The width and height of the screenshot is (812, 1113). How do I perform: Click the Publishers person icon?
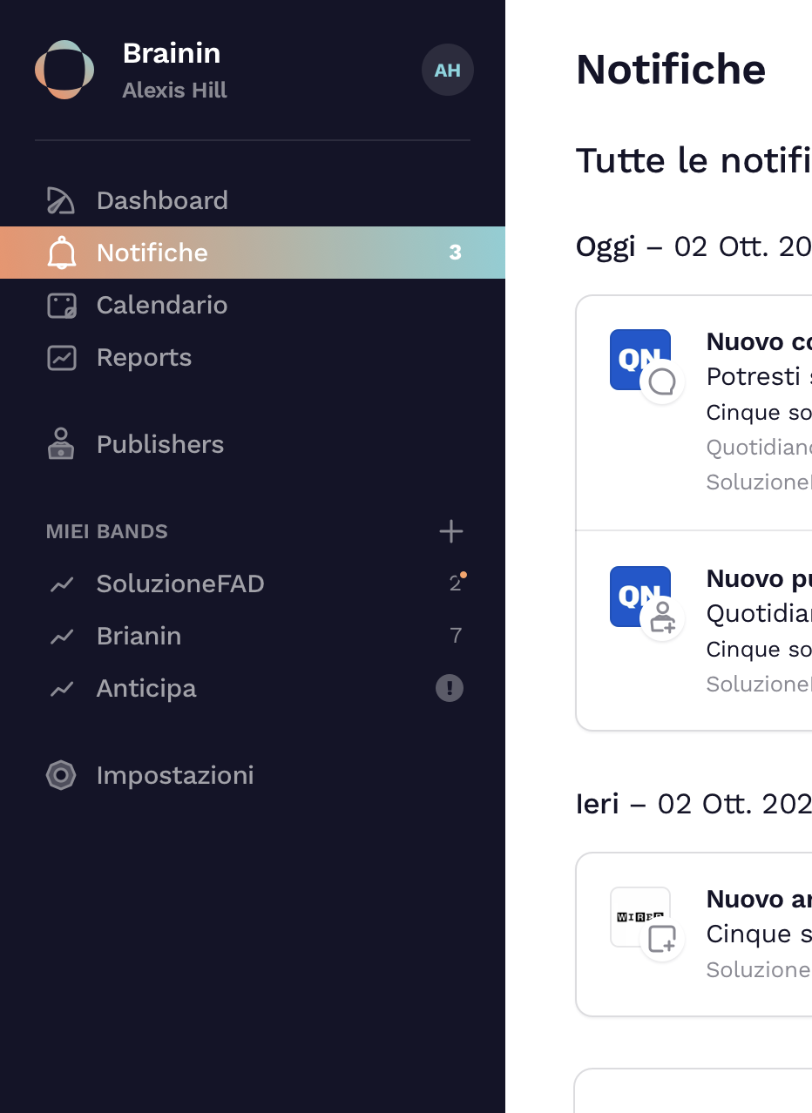61,444
